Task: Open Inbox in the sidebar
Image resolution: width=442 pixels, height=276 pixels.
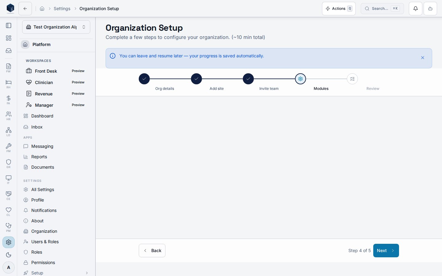Action: [56, 127]
